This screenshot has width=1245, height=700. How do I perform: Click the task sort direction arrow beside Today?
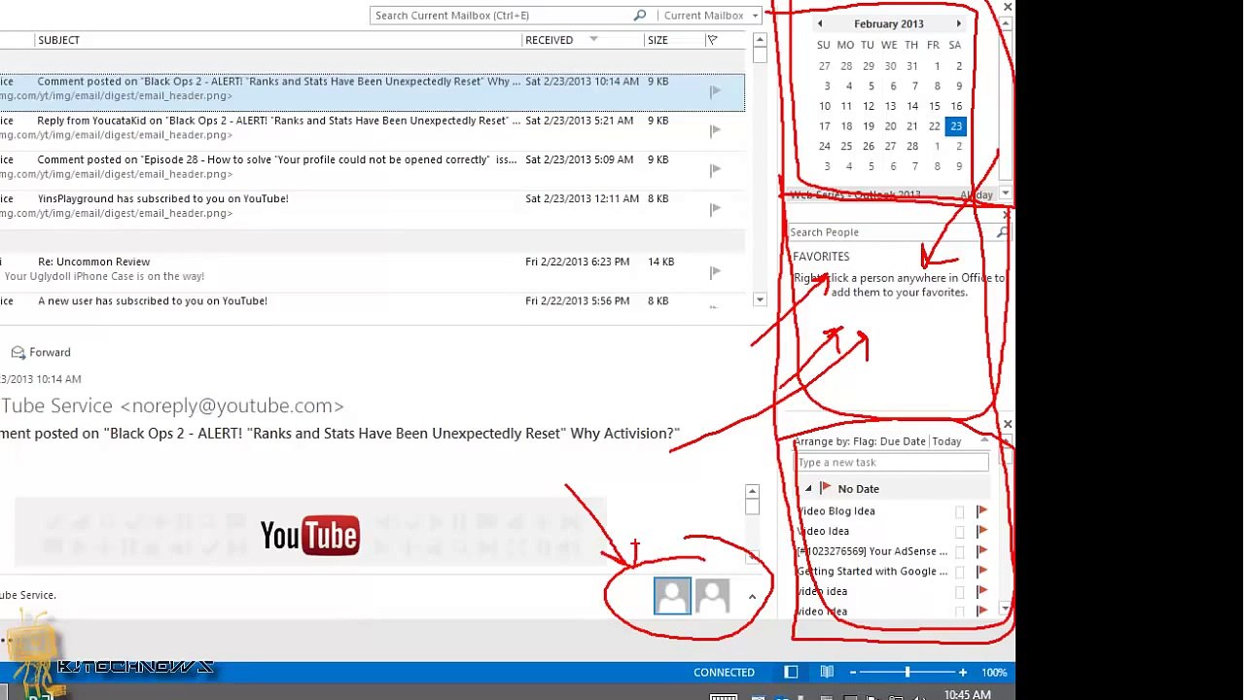[983, 441]
